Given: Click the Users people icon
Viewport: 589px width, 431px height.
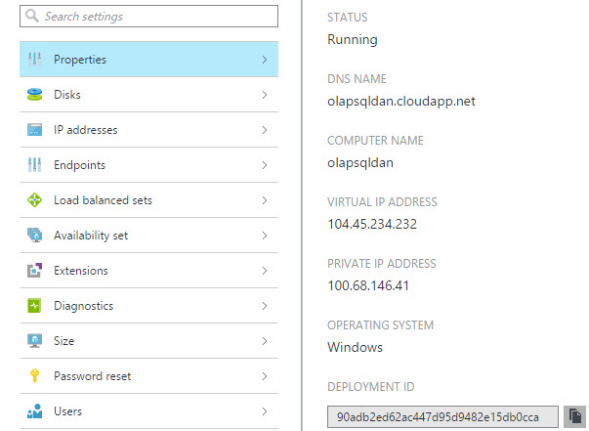Looking at the screenshot, I should point(35,411).
